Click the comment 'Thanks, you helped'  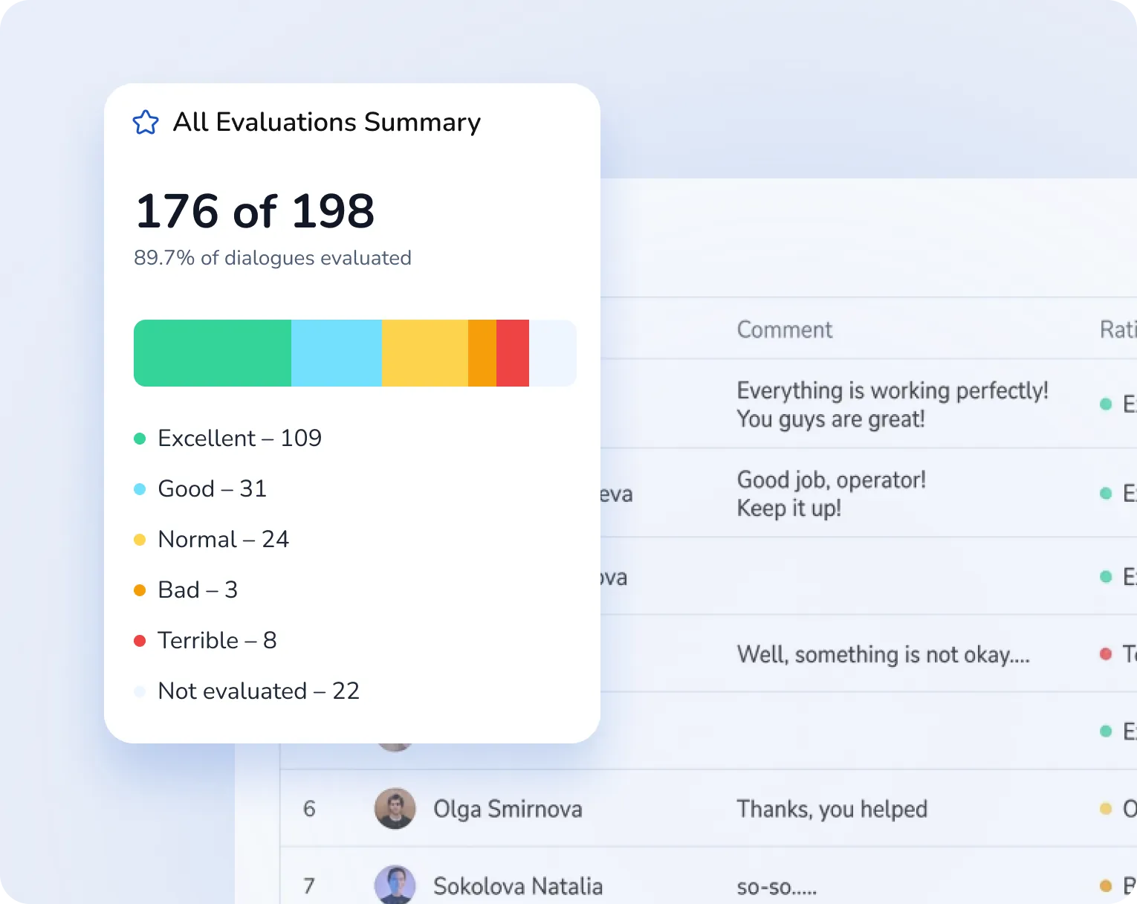(832, 809)
